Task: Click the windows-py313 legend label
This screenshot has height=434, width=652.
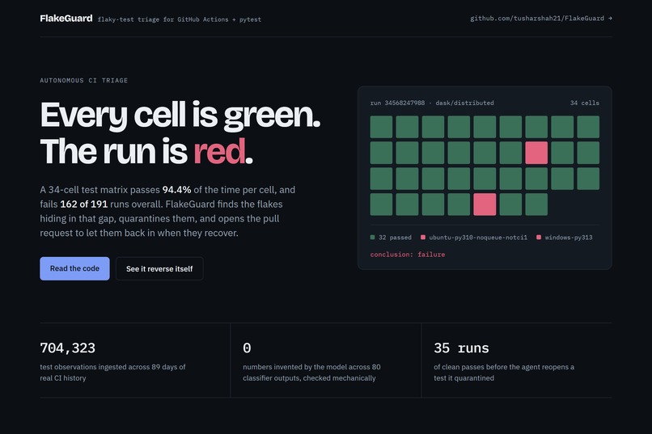Action: tap(569, 238)
